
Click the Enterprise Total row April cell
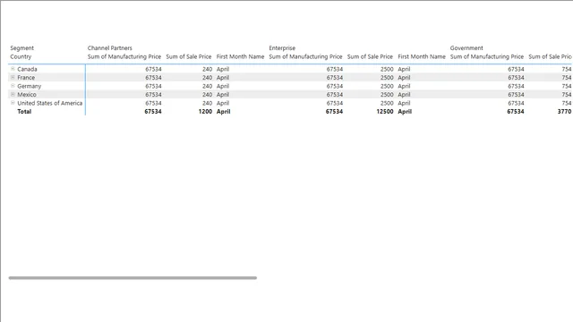pos(405,111)
